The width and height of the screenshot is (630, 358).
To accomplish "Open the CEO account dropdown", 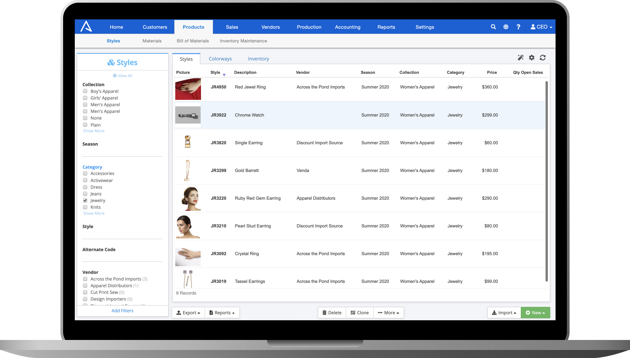I will [541, 27].
